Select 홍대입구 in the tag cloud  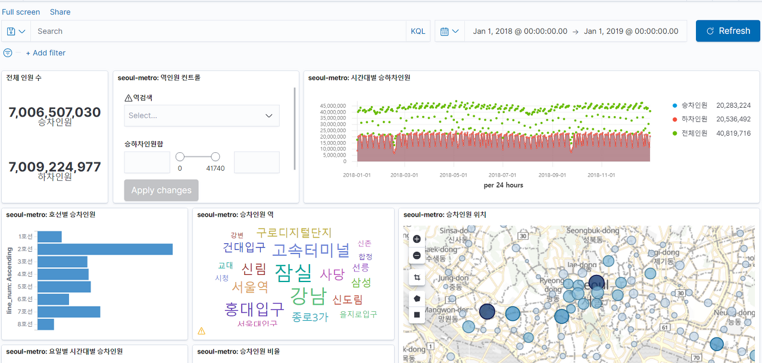coord(254,309)
